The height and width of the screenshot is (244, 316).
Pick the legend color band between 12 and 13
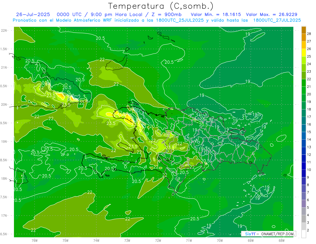coord(304,151)
